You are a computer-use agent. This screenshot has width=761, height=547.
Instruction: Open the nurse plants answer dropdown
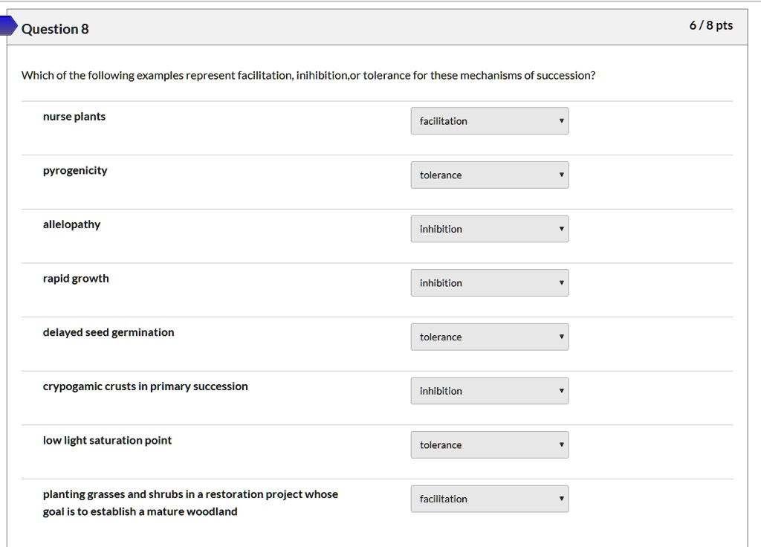pos(489,121)
